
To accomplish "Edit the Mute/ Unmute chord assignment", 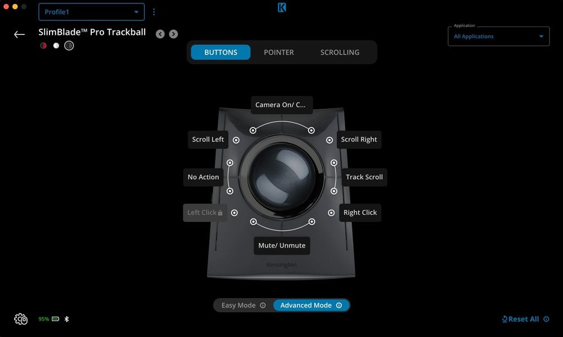I will click(282, 246).
